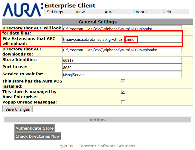
Task: Click the file extensions upload field
Action: point(122,39)
